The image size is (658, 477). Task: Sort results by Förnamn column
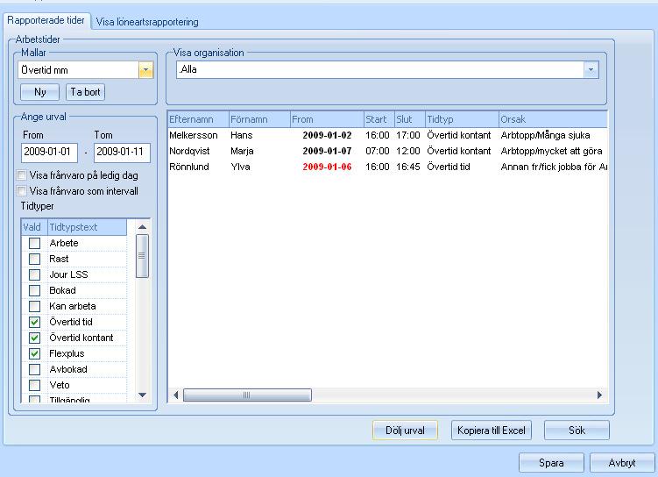(259, 119)
